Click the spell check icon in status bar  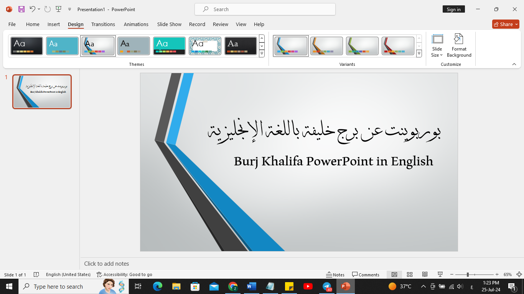pyautogui.click(x=36, y=274)
